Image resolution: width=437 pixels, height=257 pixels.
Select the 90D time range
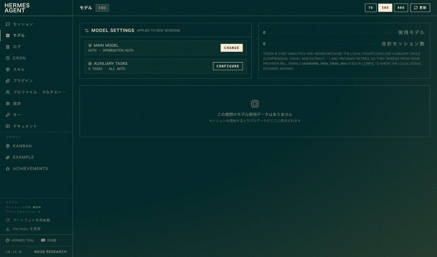click(x=401, y=8)
